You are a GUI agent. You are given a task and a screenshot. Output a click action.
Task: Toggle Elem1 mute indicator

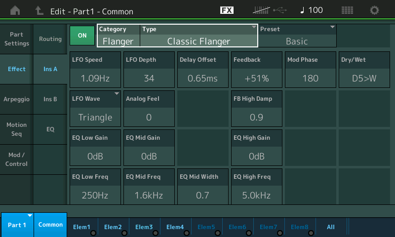pyautogui.click(x=93, y=233)
